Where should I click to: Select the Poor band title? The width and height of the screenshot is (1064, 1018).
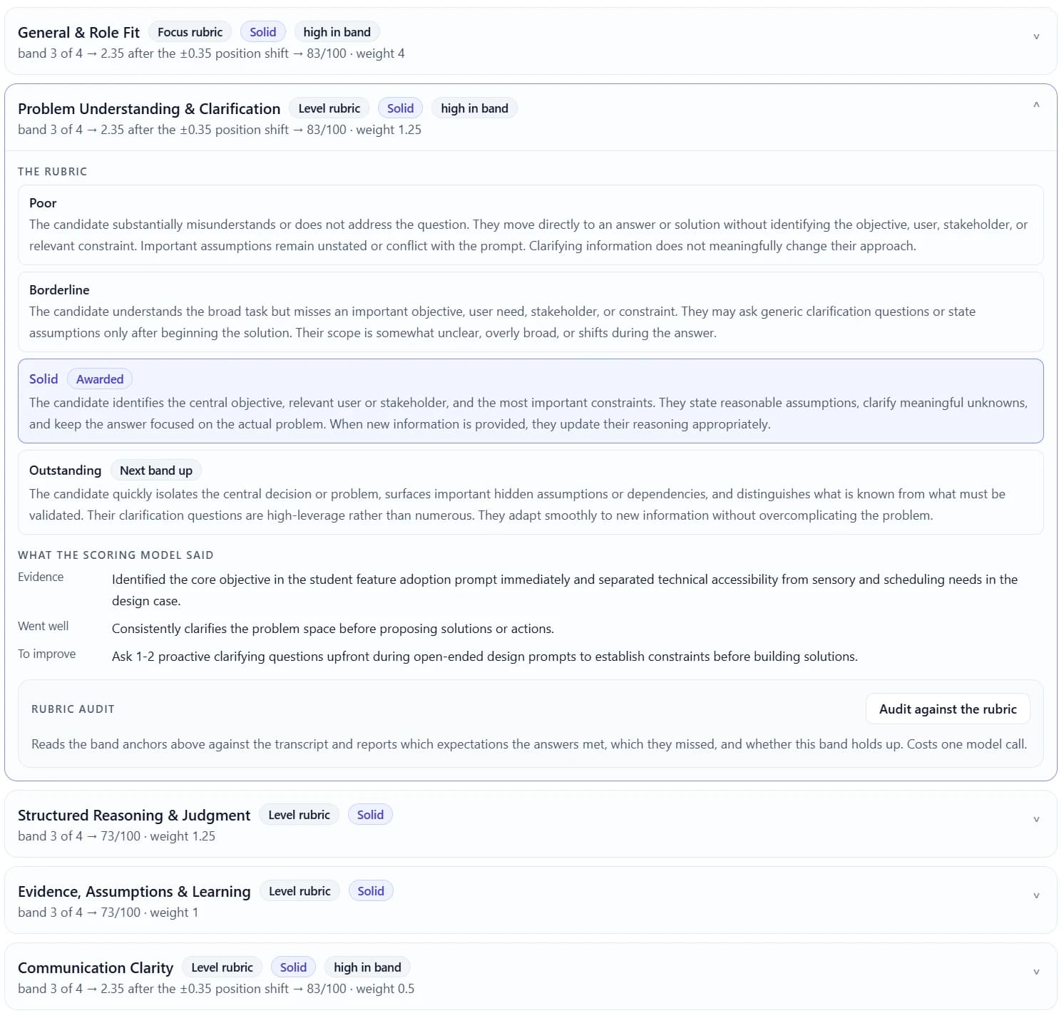43,203
